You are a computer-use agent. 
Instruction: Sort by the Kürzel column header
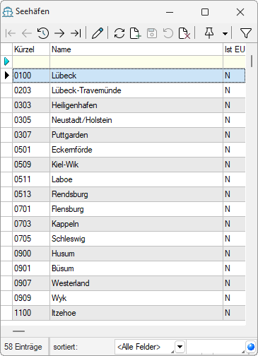click(x=31, y=49)
